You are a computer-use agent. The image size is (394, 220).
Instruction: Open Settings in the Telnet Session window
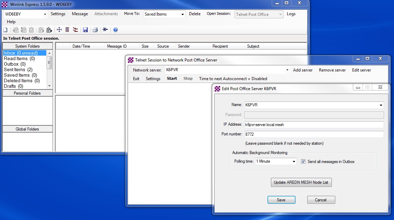pyautogui.click(x=153, y=79)
